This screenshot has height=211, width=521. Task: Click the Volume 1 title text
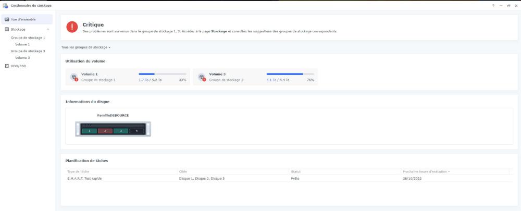tap(90, 75)
